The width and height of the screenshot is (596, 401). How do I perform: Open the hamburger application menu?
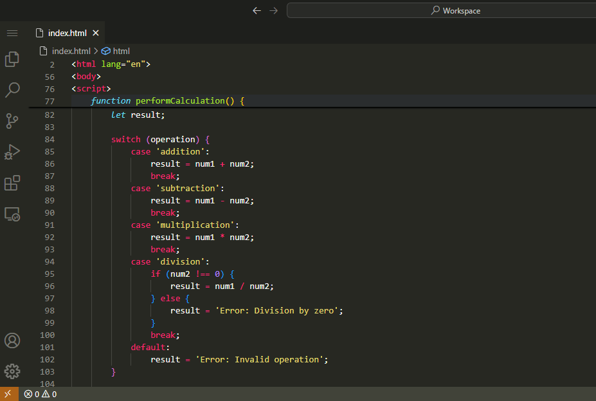tap(12, 33)
